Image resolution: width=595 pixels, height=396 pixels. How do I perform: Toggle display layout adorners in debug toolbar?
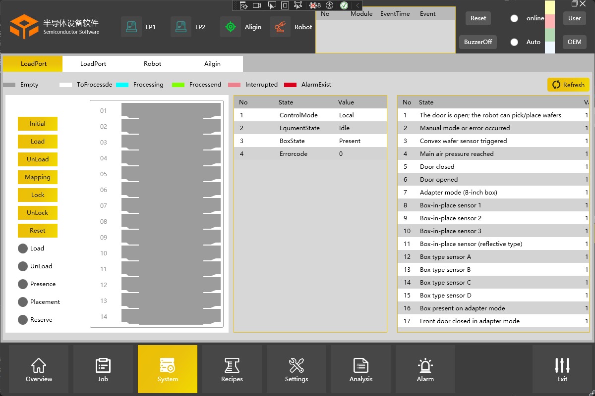(285, 5)
